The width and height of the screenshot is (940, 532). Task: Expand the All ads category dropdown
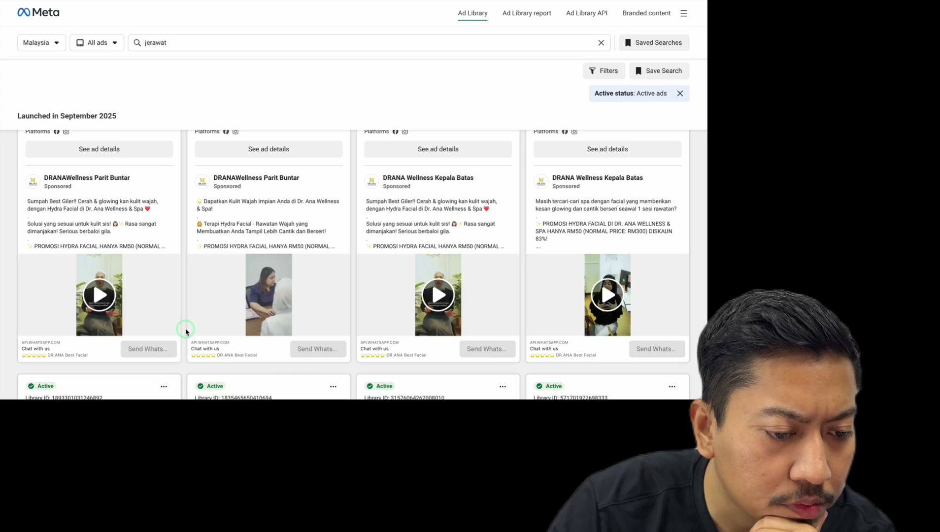coord(97,43)
